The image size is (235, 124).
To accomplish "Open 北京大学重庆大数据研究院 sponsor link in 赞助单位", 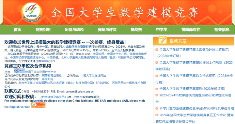I will [56, 83].
